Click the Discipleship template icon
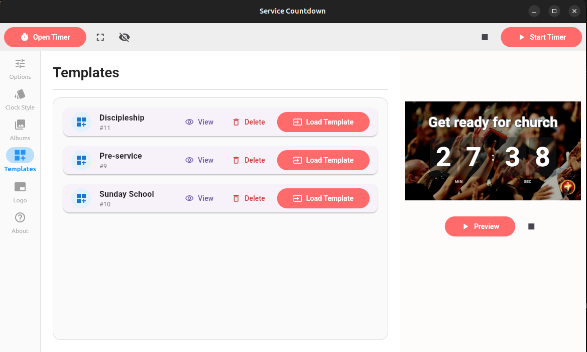Image resolution: width=587 pixels, height=352 pixels. click(x=81, y=122)
